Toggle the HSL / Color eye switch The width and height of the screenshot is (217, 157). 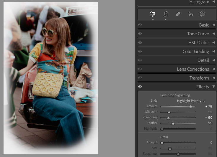point(140,43)
